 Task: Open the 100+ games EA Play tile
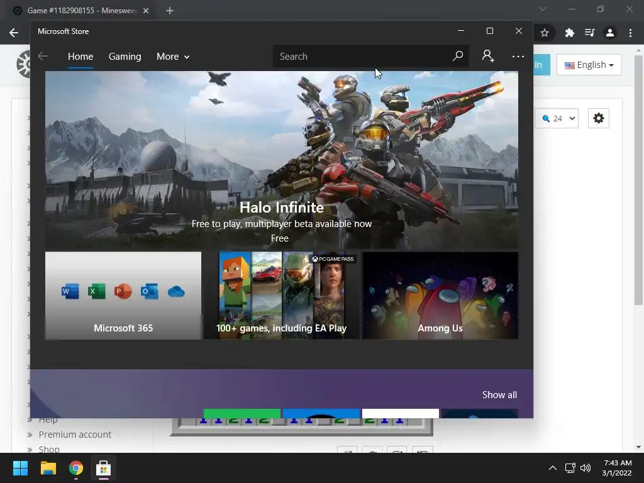click(282, 296)
